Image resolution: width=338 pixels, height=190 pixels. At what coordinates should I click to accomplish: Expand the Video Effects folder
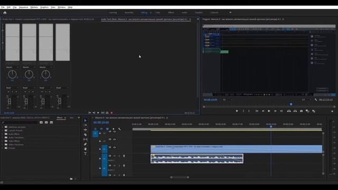click(3, 141)
